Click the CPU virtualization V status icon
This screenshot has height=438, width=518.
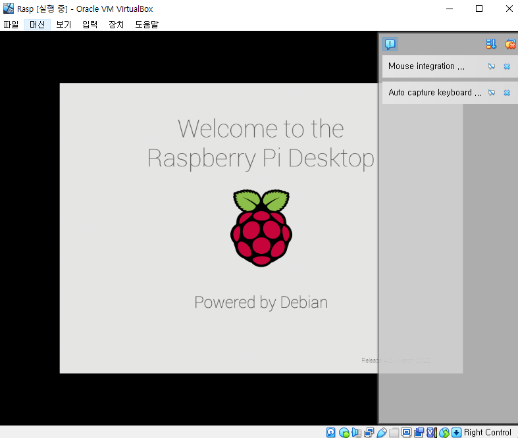click(x=431, y=432)
